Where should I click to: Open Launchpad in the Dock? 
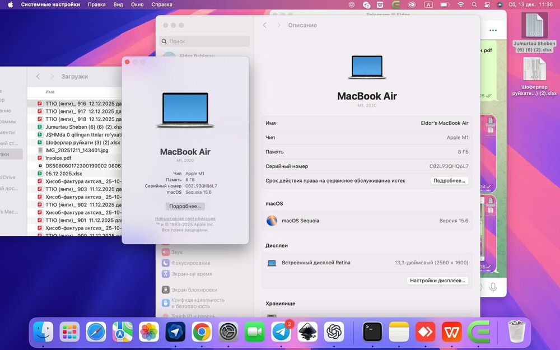[x=69, y=332]
